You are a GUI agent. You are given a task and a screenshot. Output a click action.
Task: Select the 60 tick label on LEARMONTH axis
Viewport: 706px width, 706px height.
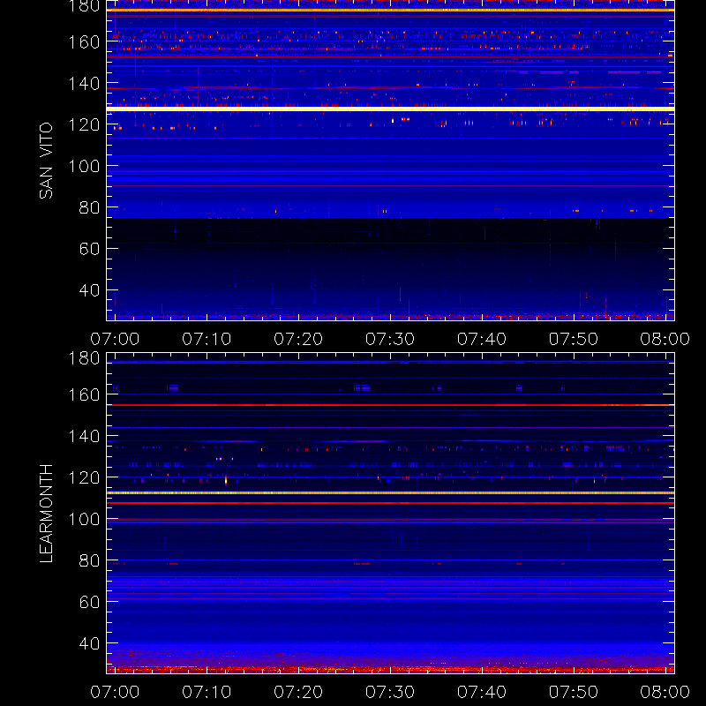click(x=90, y=602)
